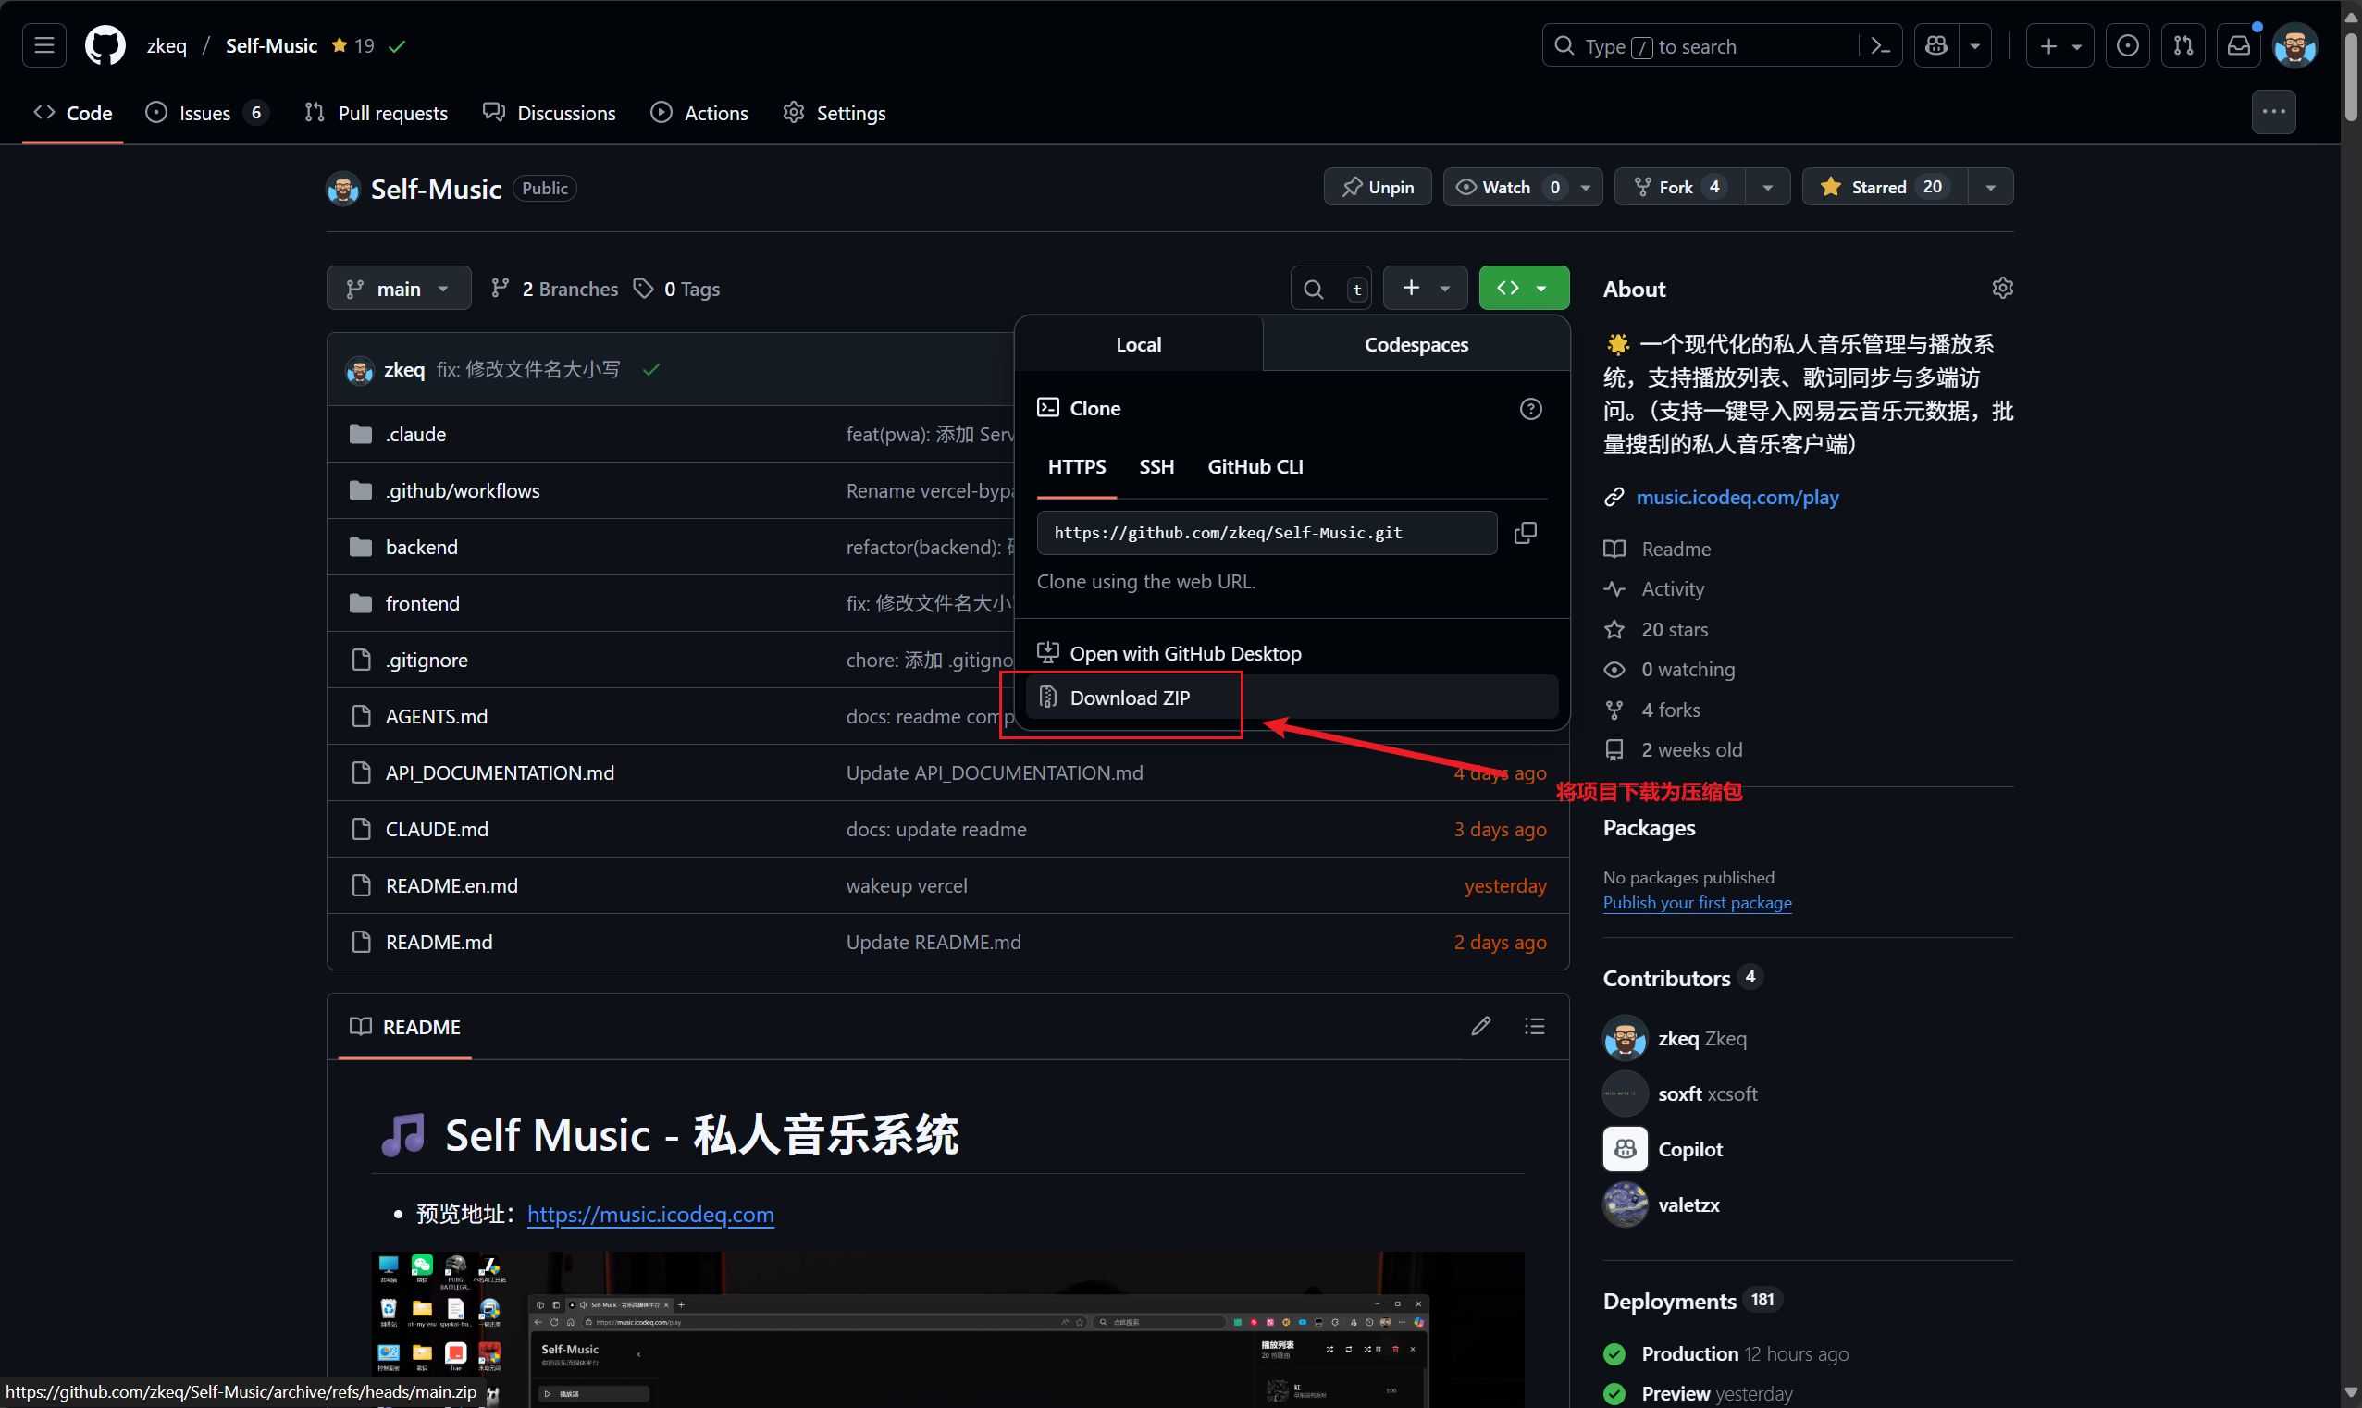Open the Actions tab

tap(699, 113)
